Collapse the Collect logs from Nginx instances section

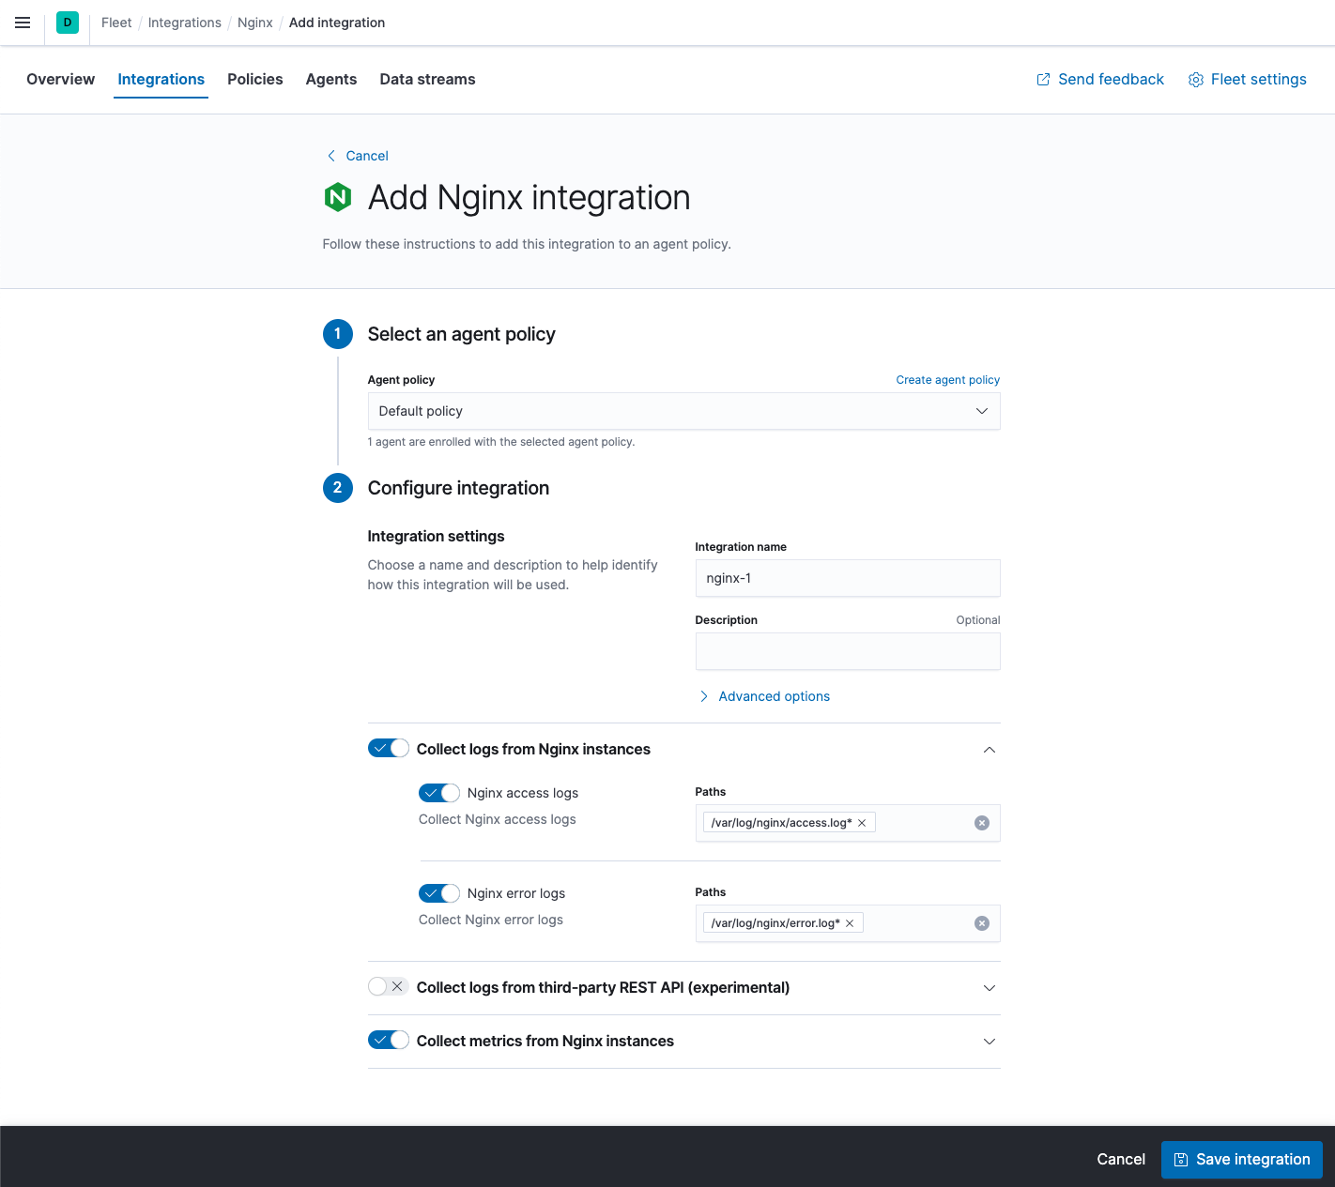coord(989,750)
